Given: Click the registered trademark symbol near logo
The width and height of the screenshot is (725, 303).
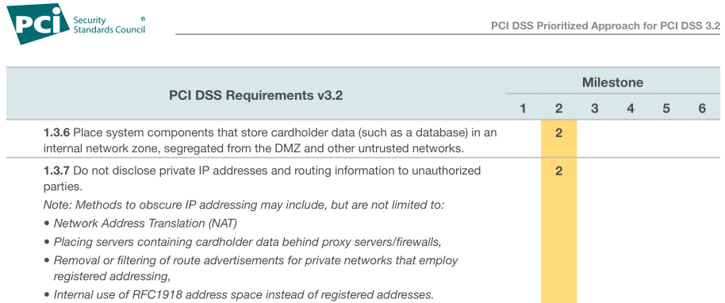Looking at the screenshot, I should pos(143,19).
